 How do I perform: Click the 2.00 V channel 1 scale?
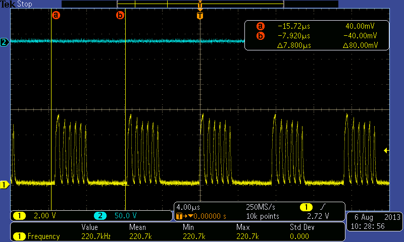click(45, 215)
